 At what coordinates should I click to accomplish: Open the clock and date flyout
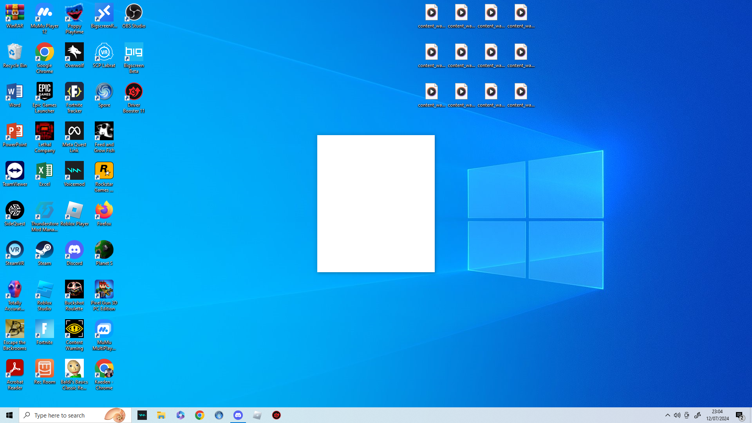pos(717,415)
